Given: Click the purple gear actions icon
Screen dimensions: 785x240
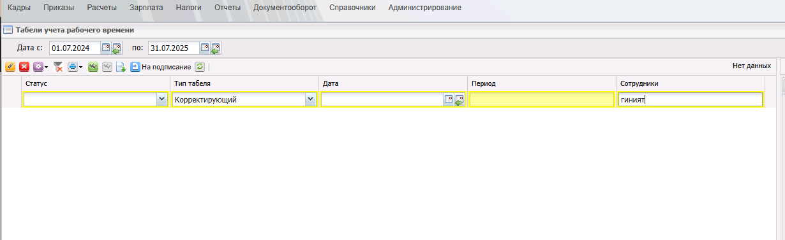Looking at the screenshot, I should click(38, 66).
